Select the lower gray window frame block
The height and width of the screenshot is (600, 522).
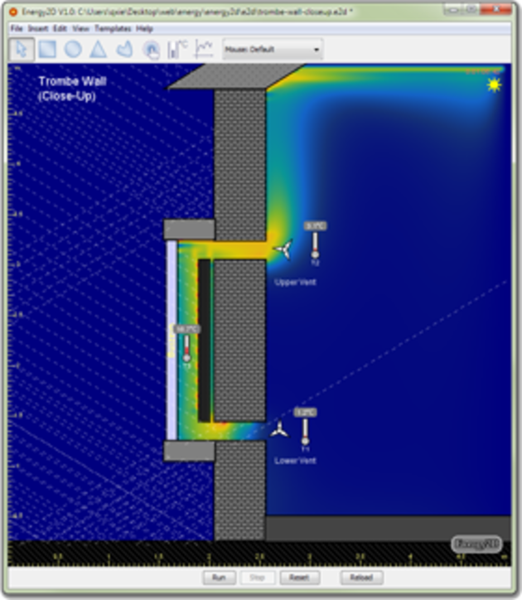pyautogui.click(x=189, y=450)
